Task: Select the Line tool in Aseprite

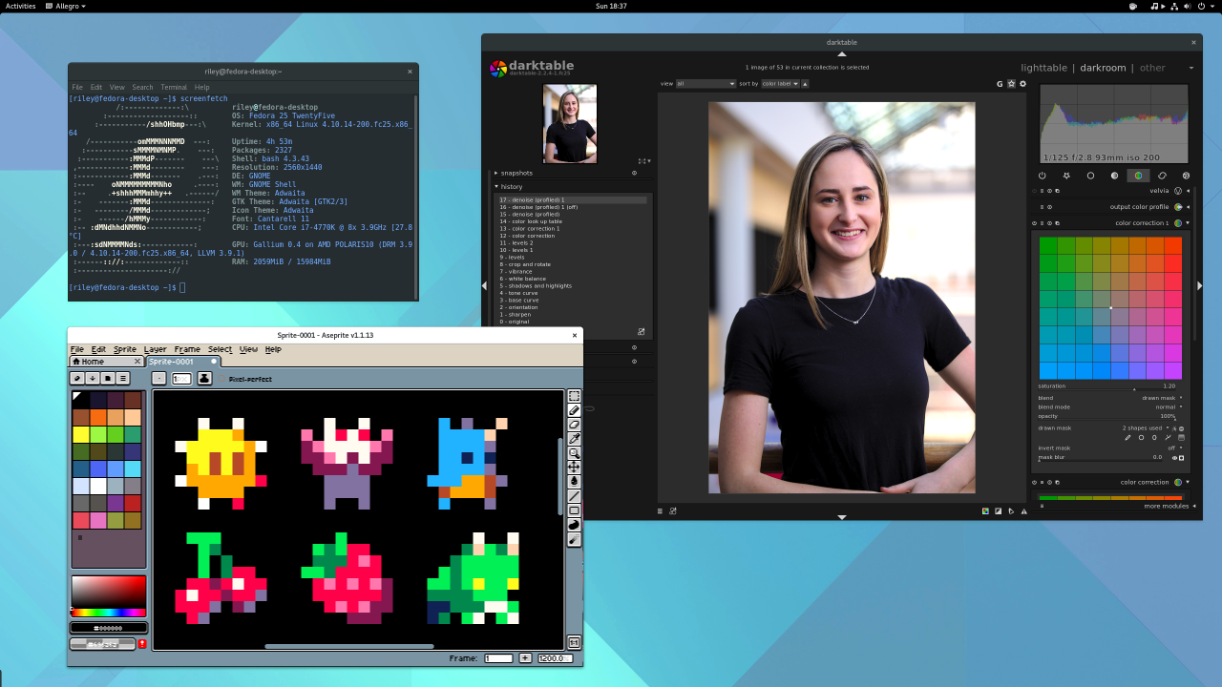Action: pyautogui.click(x=574, y=496)
